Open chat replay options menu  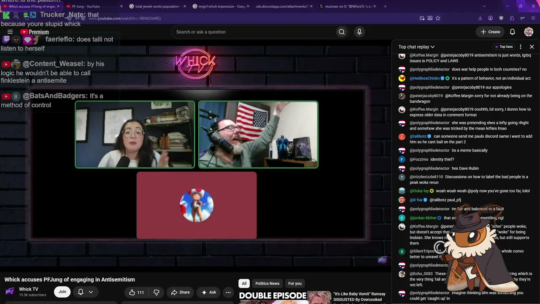click(x=521, y=47)
